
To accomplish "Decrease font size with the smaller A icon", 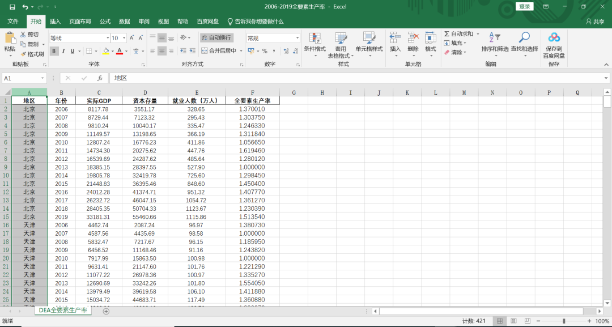I will [141, 38].
